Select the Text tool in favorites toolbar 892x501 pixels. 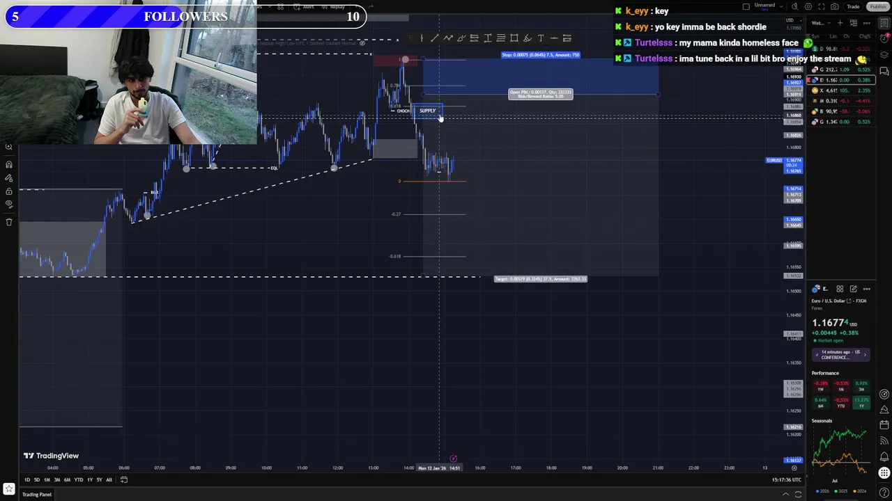[541, 38]
